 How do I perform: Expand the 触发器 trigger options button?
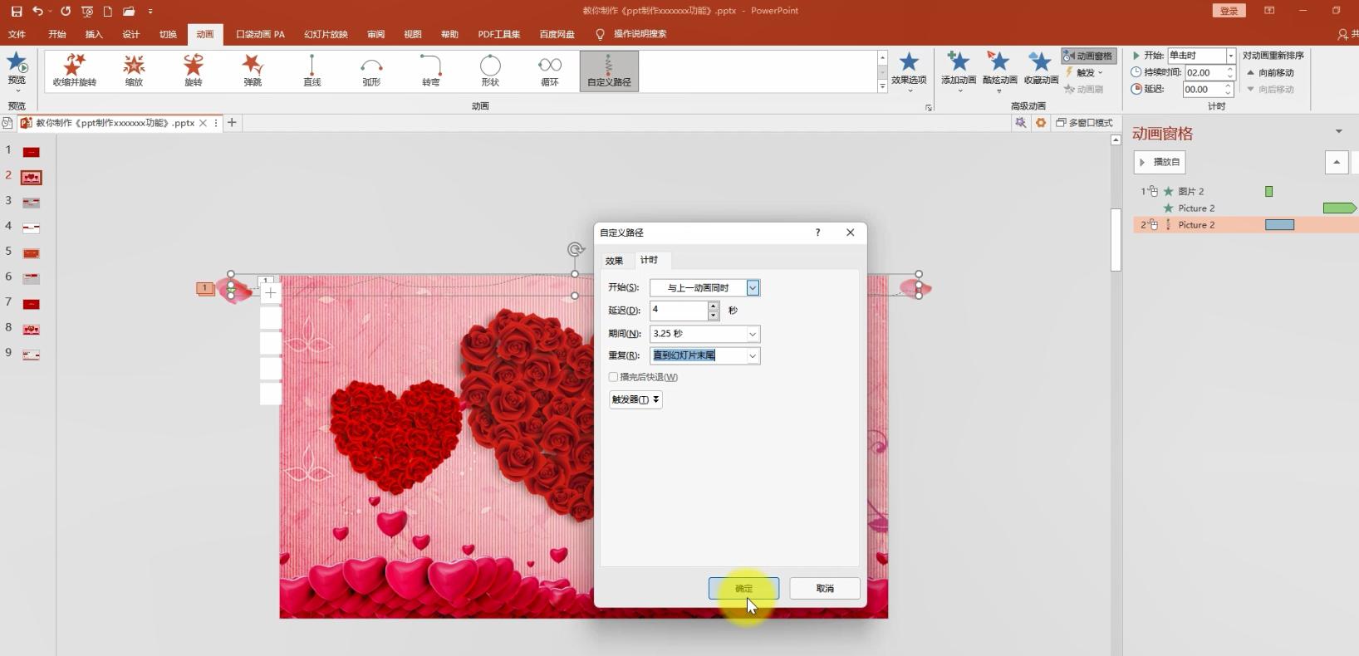[635, 399]
